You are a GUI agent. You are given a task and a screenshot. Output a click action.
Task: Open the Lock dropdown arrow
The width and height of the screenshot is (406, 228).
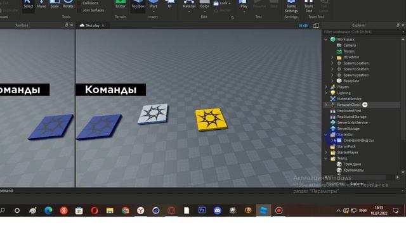tap(230, 3)
